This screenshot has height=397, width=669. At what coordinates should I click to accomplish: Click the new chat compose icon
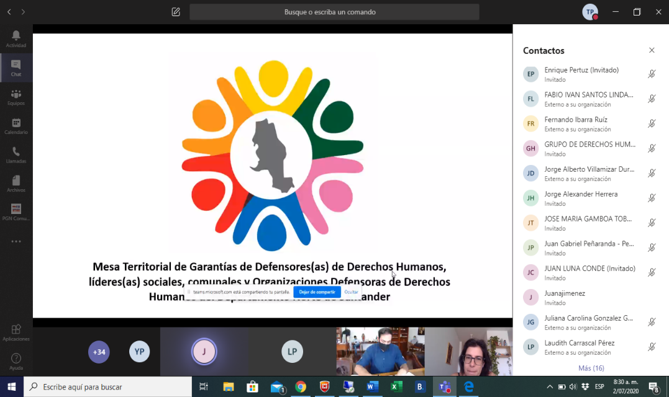point(176,12)
